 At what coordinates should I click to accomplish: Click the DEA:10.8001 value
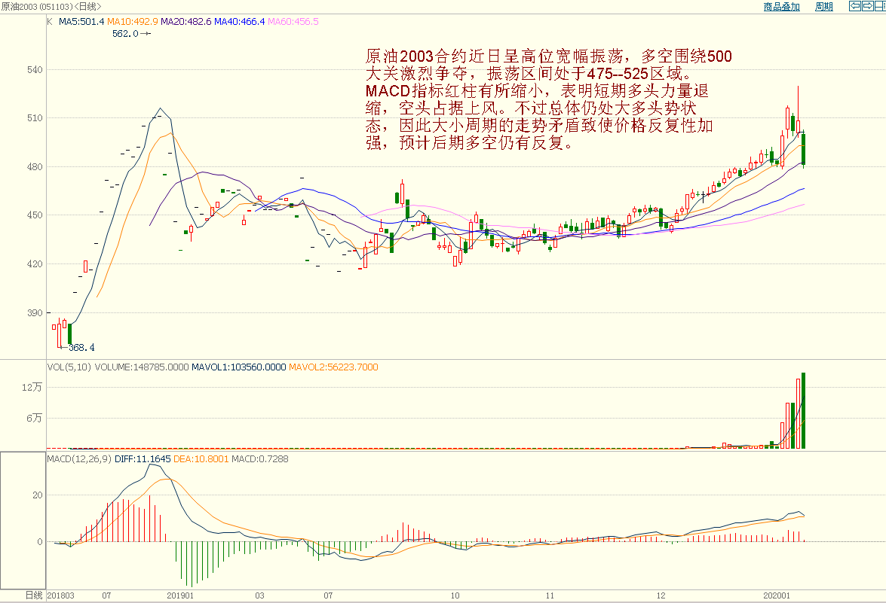pyautogui.click(x=201, y=459)
